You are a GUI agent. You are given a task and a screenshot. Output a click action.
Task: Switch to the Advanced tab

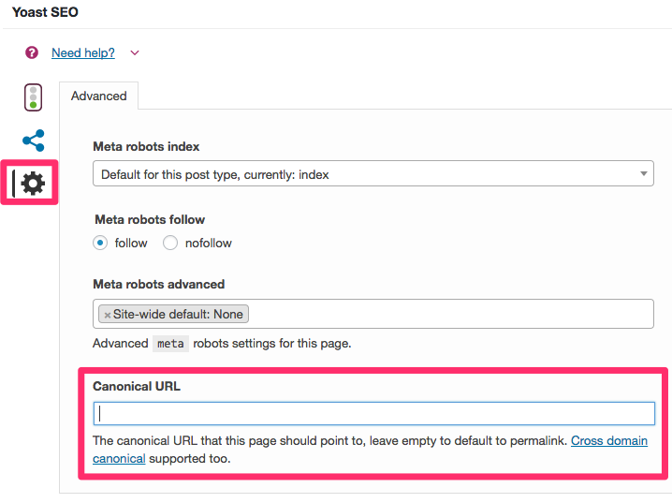[98, 96]
